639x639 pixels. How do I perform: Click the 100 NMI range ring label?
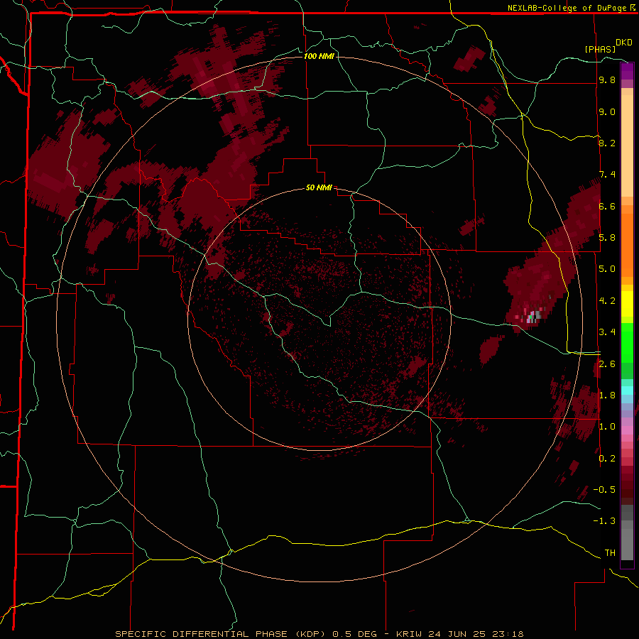(319, 56)
